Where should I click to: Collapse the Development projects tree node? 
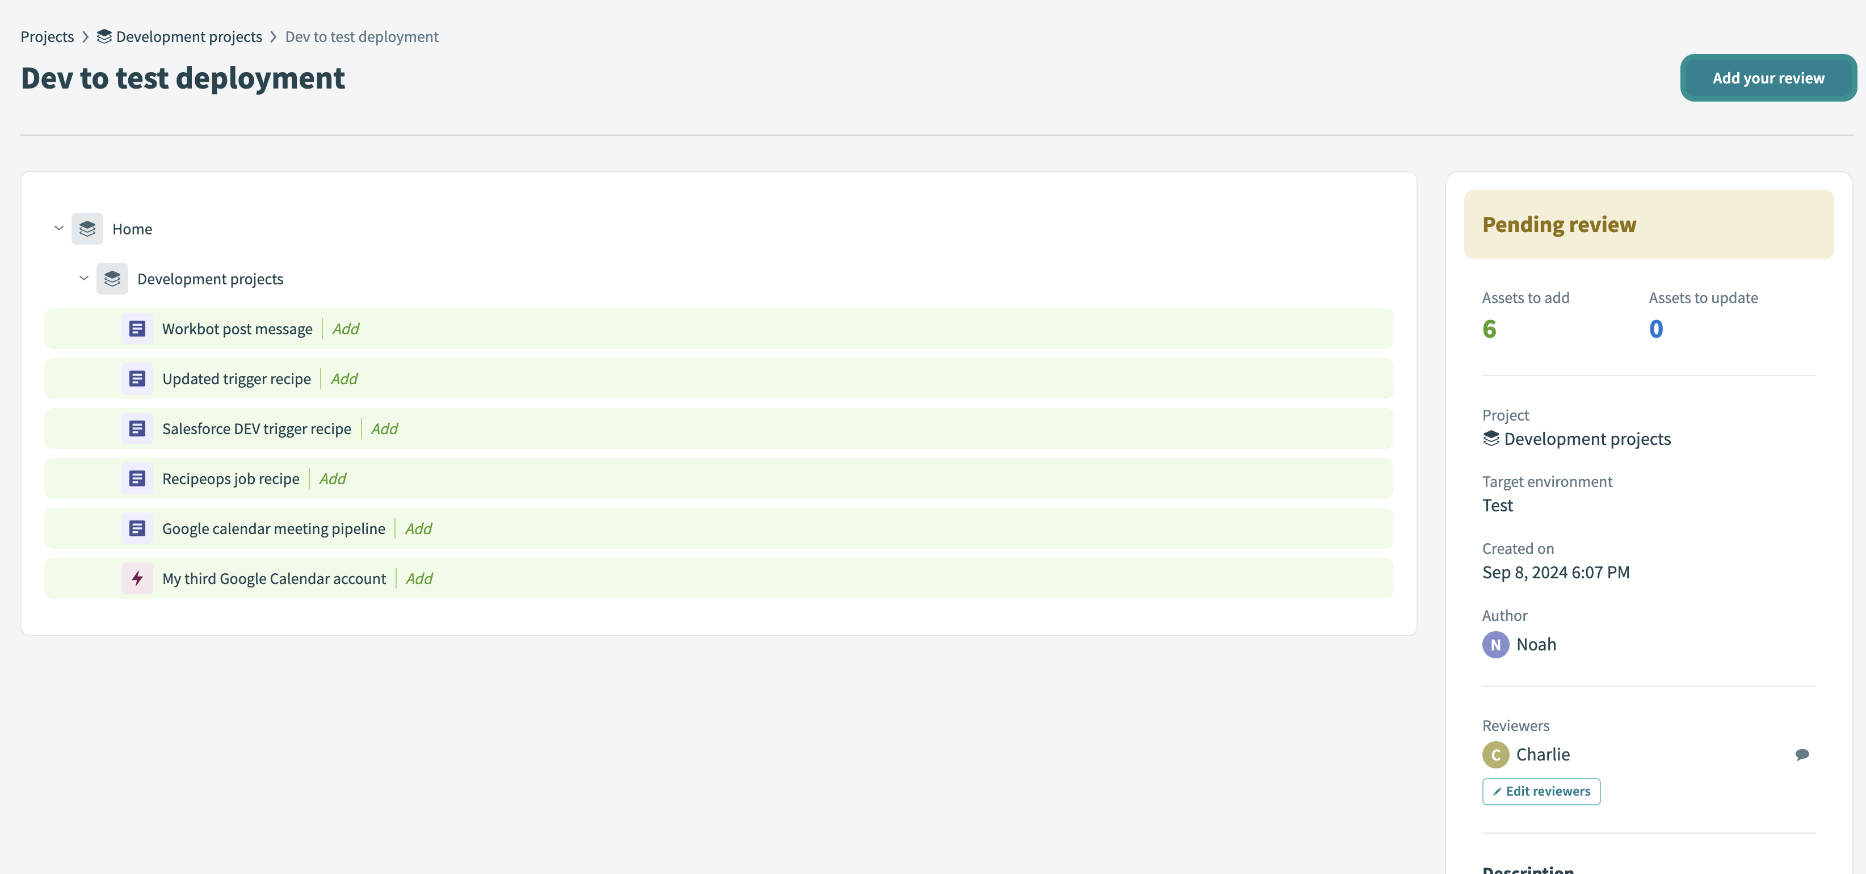[x=84, y=279]
